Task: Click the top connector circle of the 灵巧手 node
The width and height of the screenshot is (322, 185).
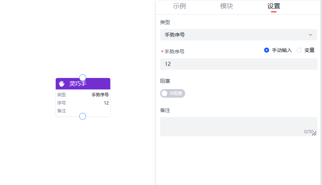Action: (83, 78)
